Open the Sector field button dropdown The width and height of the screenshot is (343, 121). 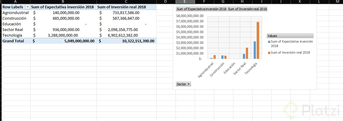183,84
